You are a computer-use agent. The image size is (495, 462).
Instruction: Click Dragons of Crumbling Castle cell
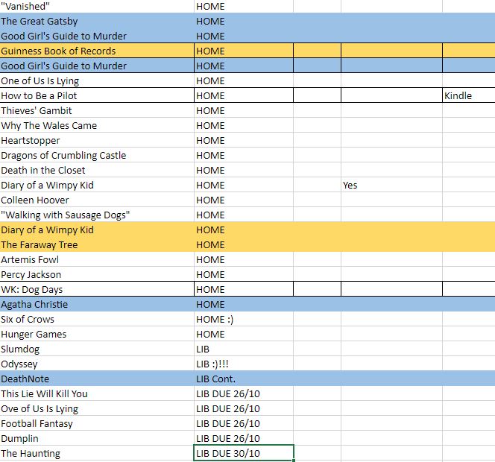click(x=97, y=155)
